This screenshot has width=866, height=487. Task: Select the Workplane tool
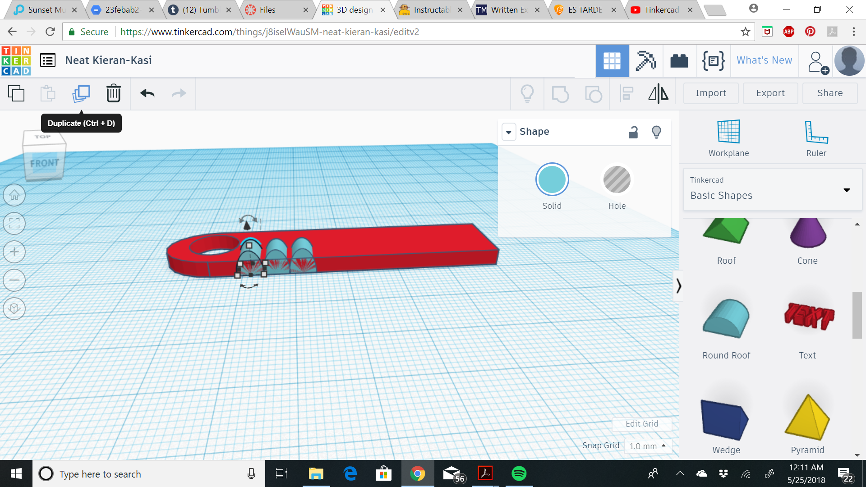(728, 138)
